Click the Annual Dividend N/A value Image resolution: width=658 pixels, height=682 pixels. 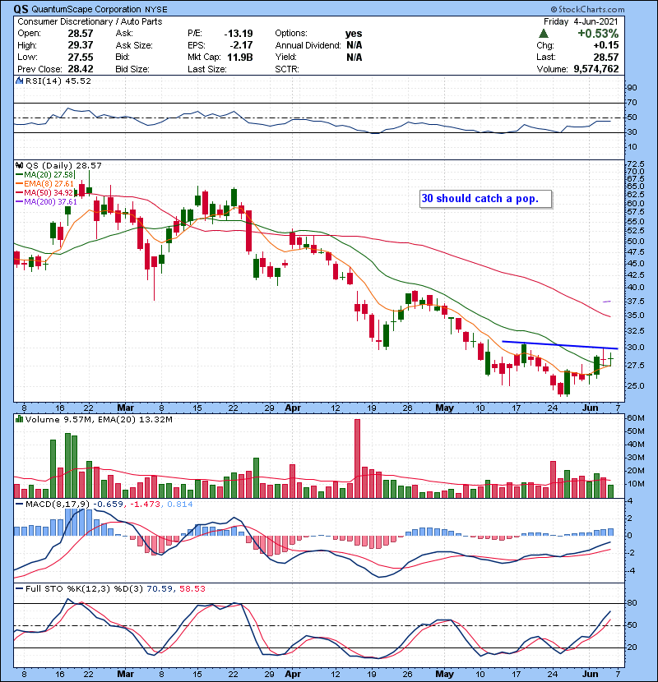(x=354, y=45)
